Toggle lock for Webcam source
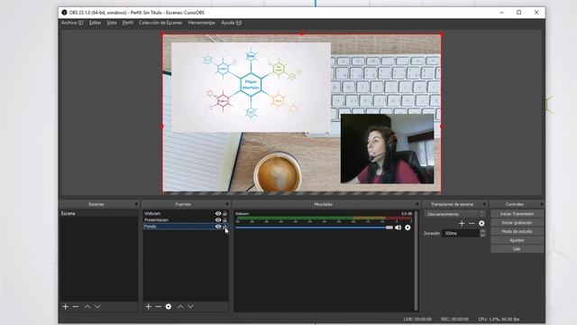The image size is (577, 325). point(224,213)
